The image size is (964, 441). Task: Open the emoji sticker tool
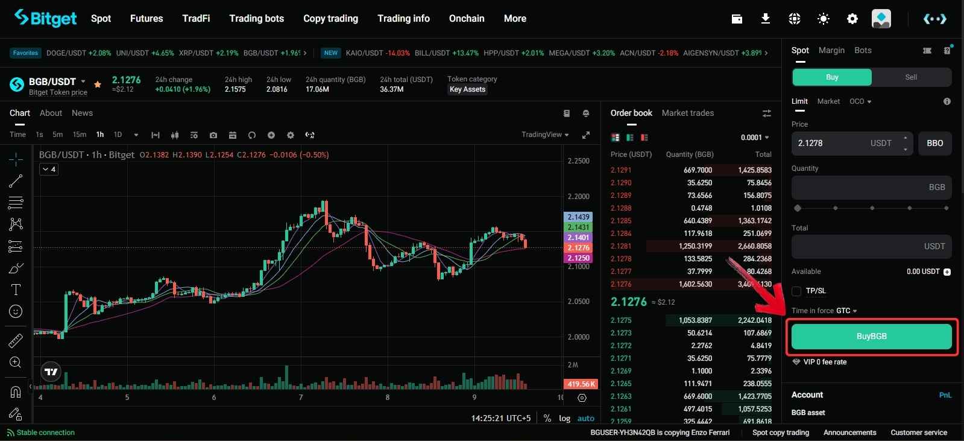[16, 311]
